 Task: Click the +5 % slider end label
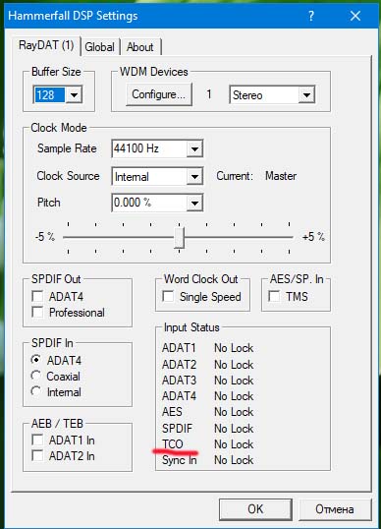(313, 237)
